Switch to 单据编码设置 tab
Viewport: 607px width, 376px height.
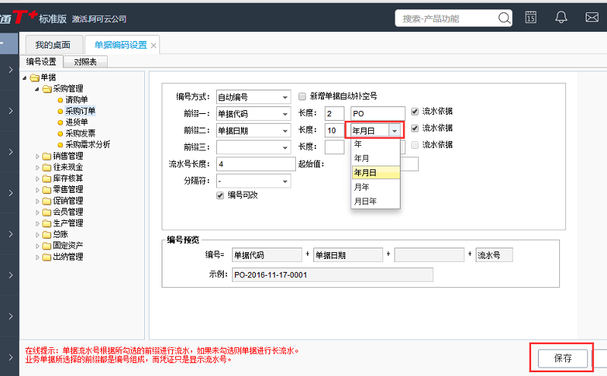[121, 45]
